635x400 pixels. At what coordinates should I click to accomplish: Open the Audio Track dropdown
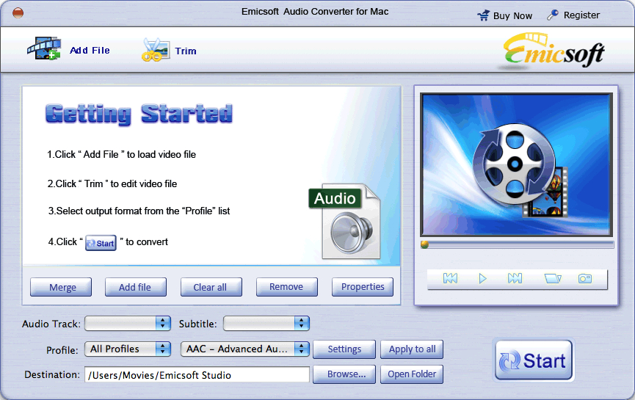coord(128,323)
